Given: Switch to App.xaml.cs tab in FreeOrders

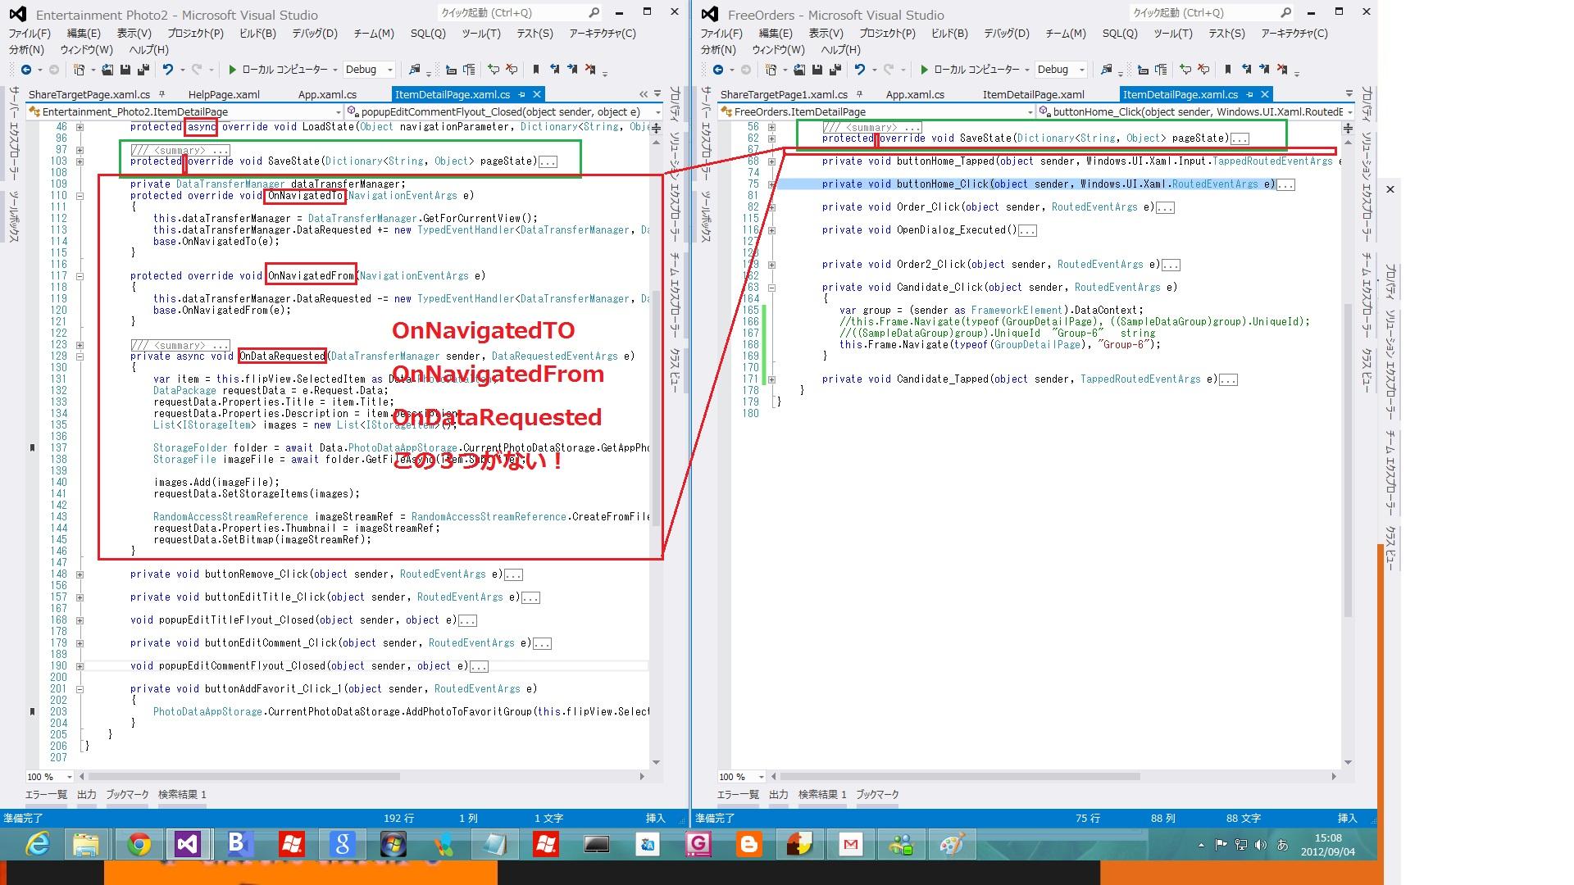Looking at the screenshot, I should click(x=915, y=94).
